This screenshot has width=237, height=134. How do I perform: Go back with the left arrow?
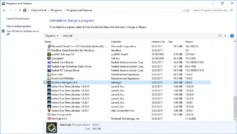pyautogui.click(x=4, y=10)
